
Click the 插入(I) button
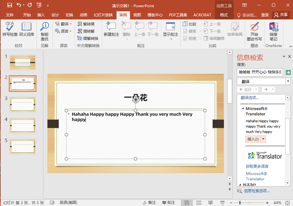tap(253, 139)
